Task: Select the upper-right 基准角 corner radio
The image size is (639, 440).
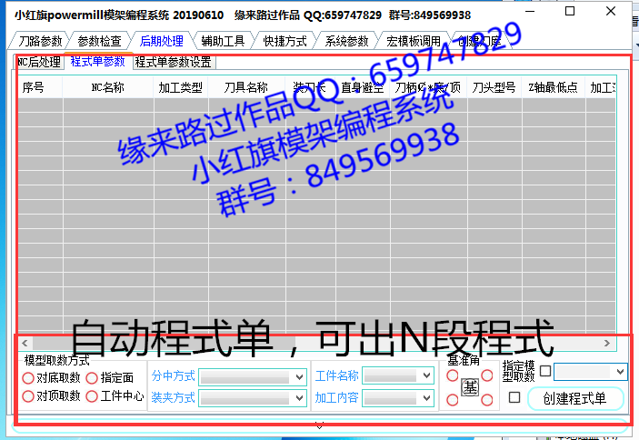Action: click(x=487, y=375)
